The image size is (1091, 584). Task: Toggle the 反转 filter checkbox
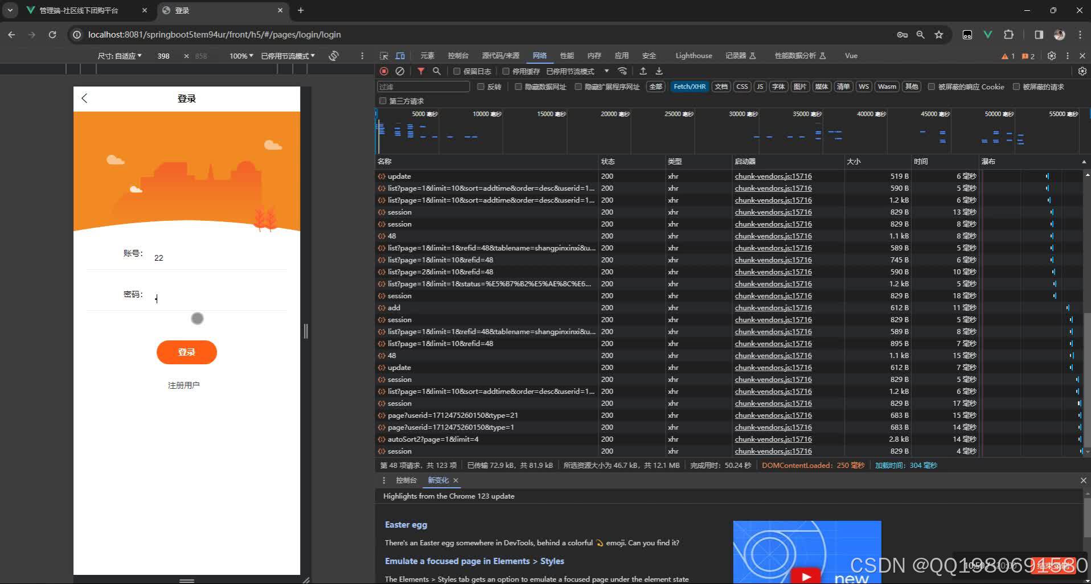coord(481,87)
